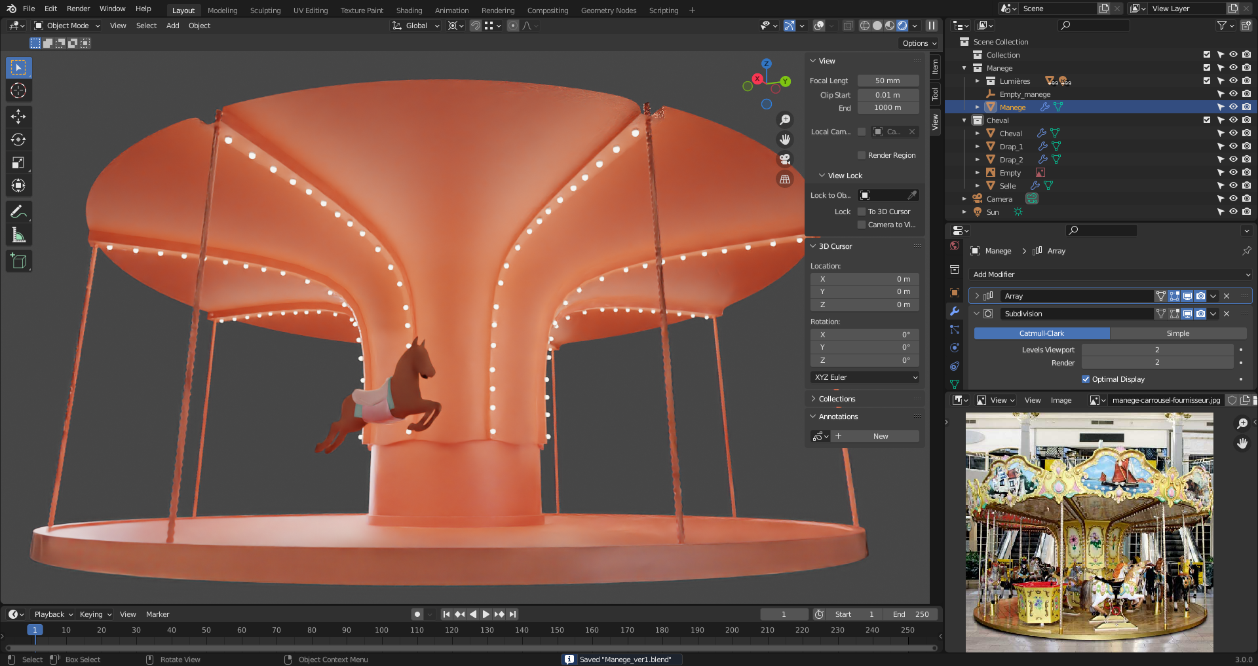Select the Move tool in toolbar
The image size is (1258, 666).
point(18,117)
